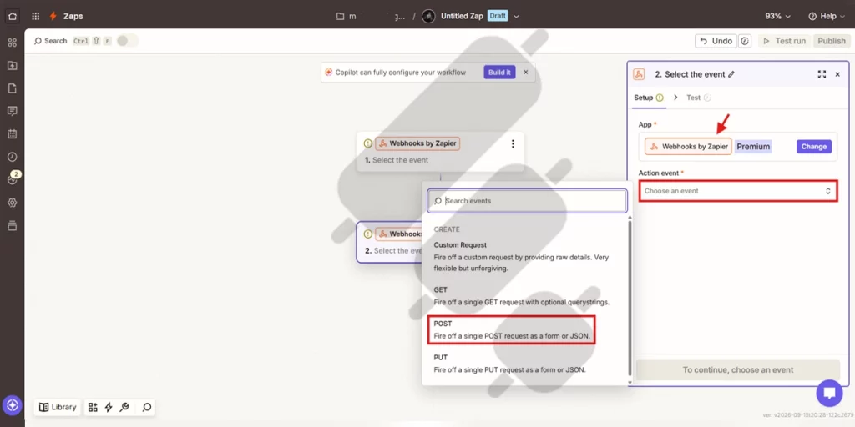Open the Untitled Zap Draft dropdown chevron

[516, 17]
